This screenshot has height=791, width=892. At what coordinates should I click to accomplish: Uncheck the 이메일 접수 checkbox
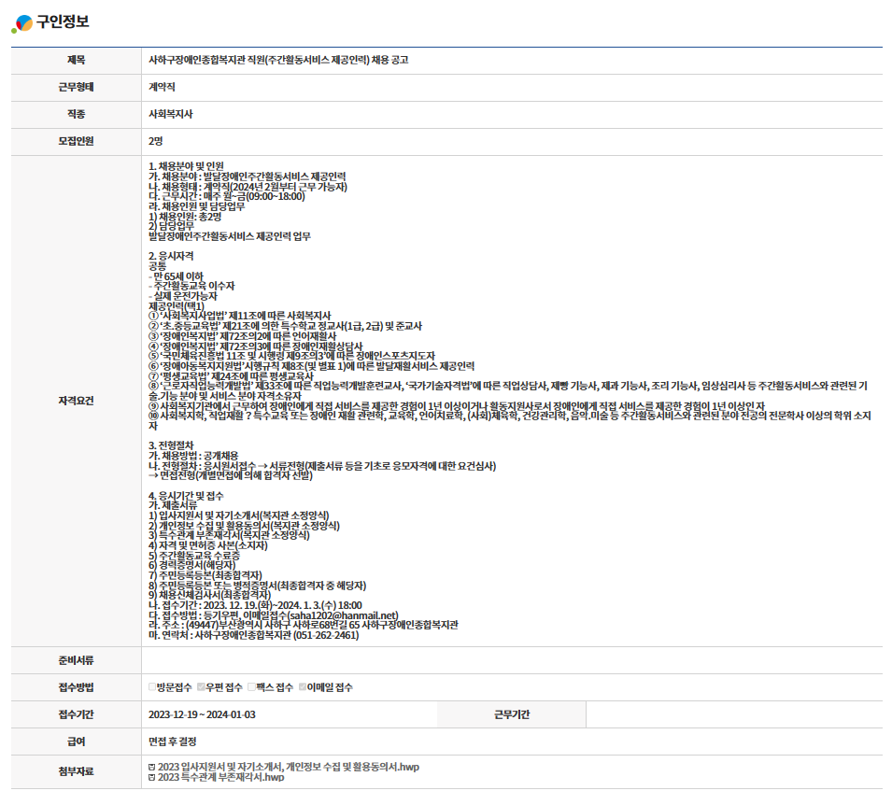click(303, 687)
